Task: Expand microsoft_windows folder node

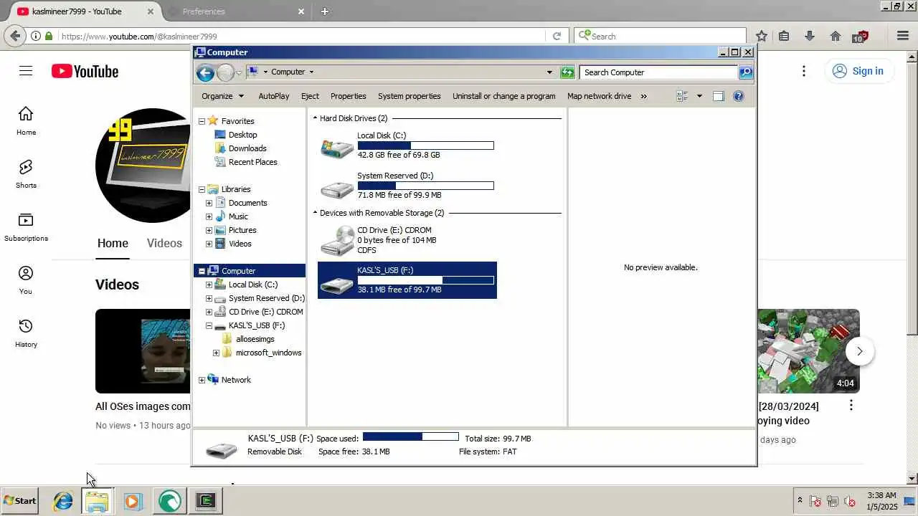Action: [x=216, y=353]
